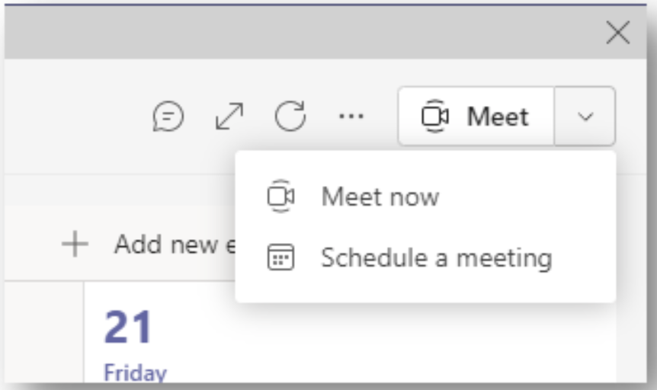Click the plus icon for adding event
Image resolution: width=657 pixels, height=390 pixels.
coord(75,244)
